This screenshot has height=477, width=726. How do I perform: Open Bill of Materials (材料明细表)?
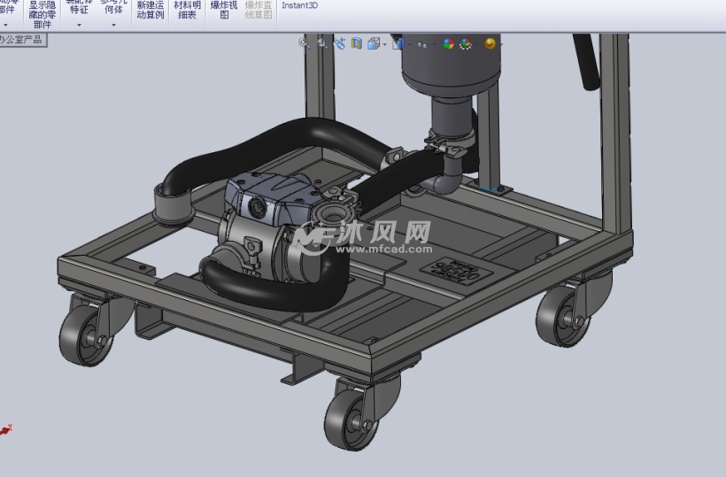[187, 11]
